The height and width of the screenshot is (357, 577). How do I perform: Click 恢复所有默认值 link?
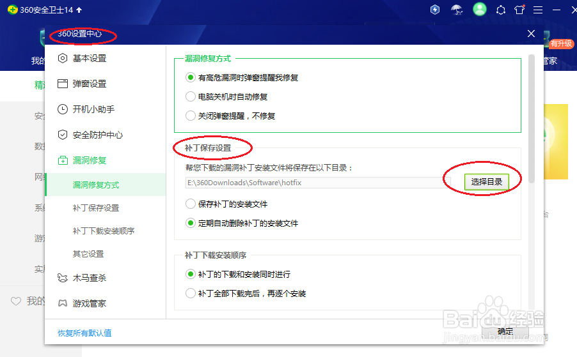pos(84,333)
